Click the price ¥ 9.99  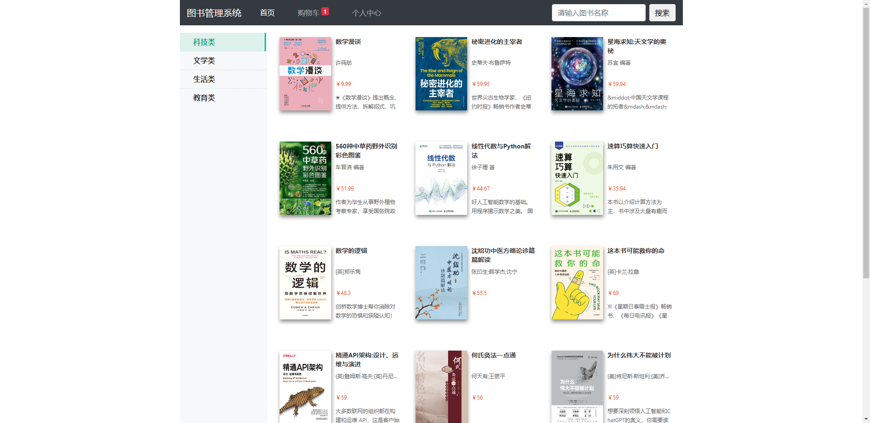343,84
